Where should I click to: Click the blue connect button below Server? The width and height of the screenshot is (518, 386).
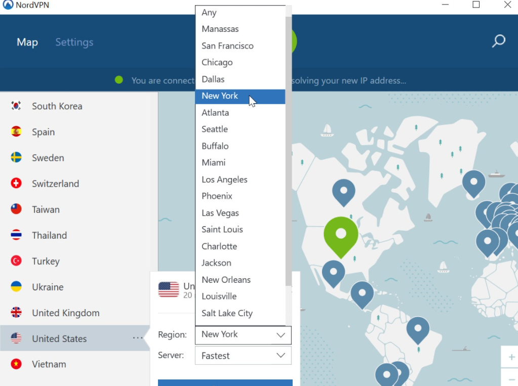(225, 382)
